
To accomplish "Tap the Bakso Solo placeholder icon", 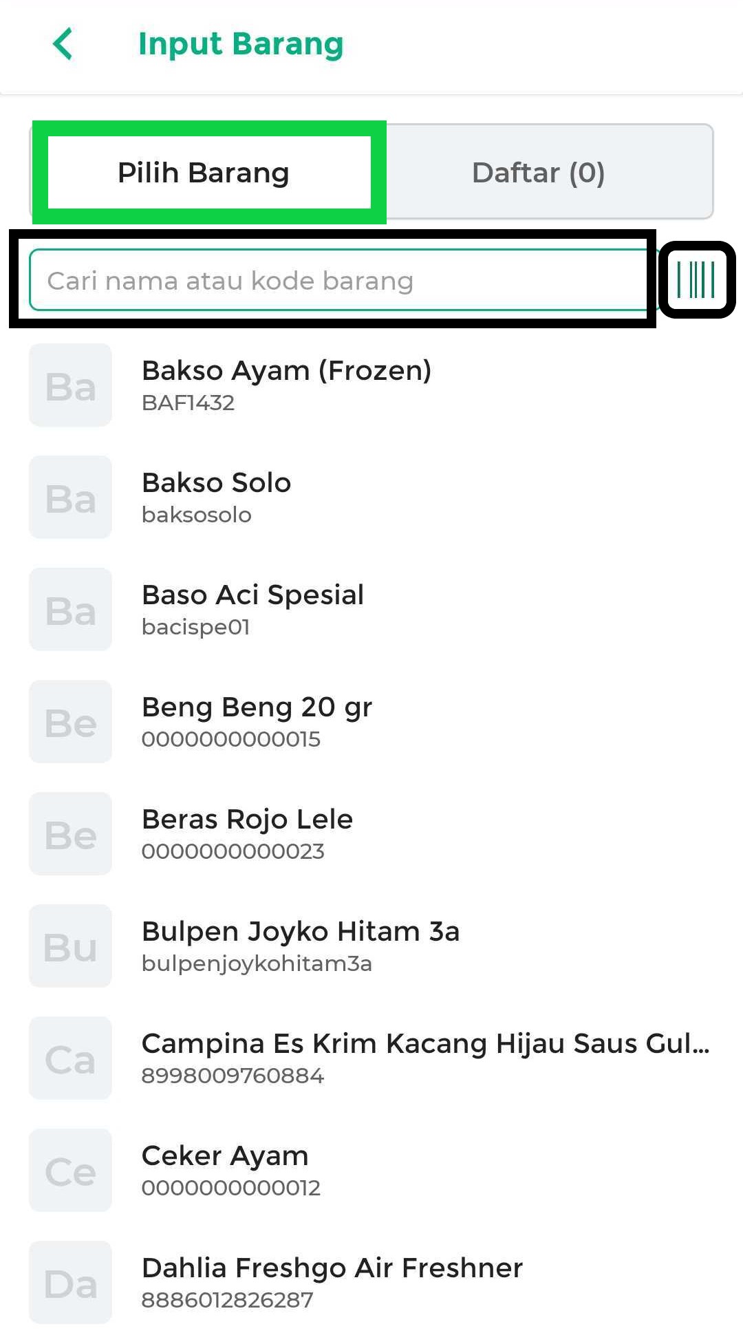I will coord(70,498).
